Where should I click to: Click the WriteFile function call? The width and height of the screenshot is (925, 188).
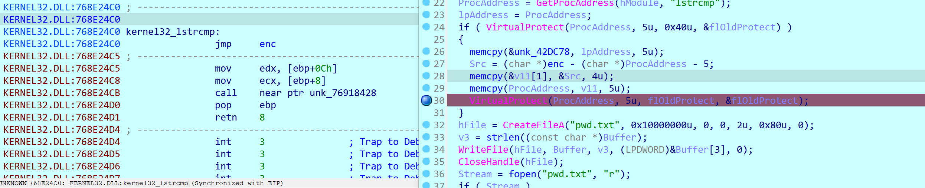[x=483, y=150]
